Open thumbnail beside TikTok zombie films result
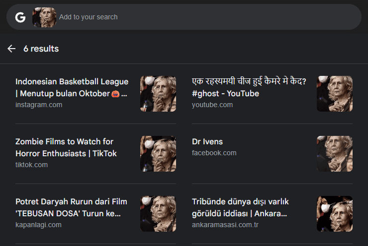This screenshot has height=246, width=368. [x=158, y=154]
